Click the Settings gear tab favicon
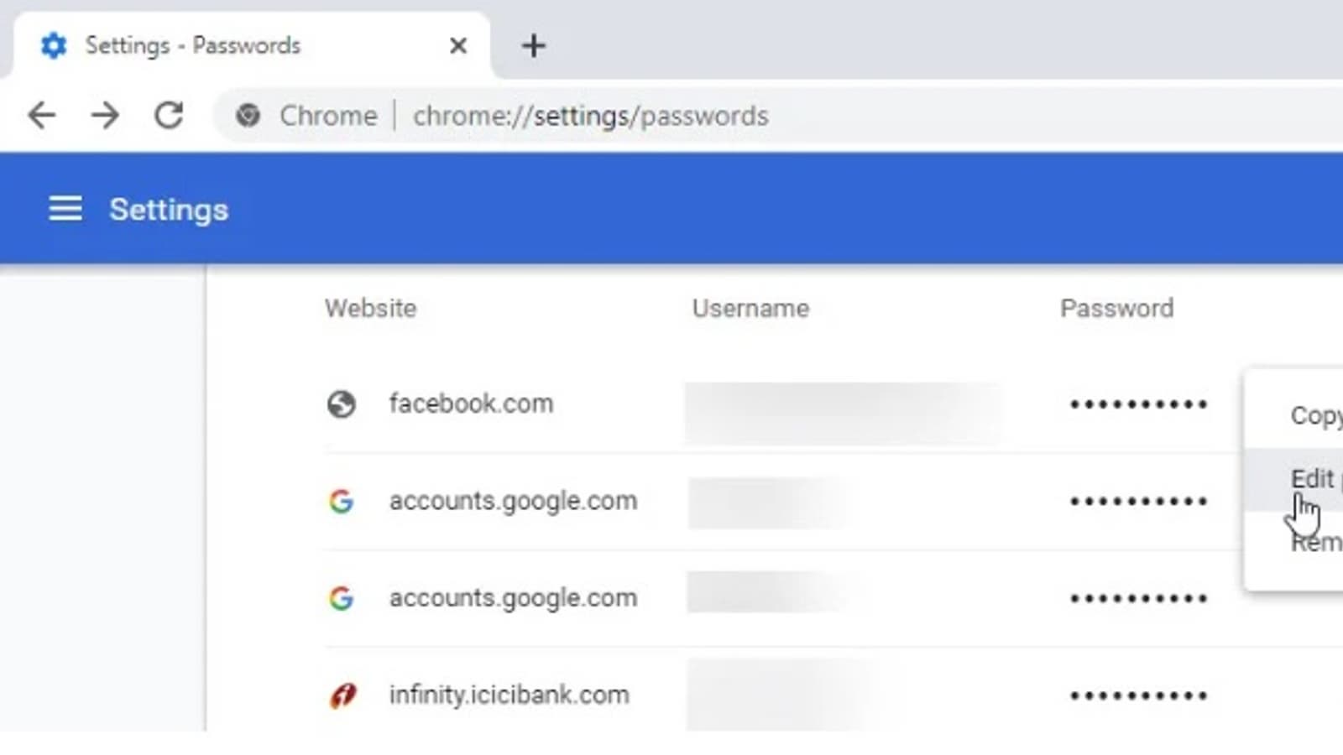Viewport: 1343px width, 755px height. [x=54, y=45]
